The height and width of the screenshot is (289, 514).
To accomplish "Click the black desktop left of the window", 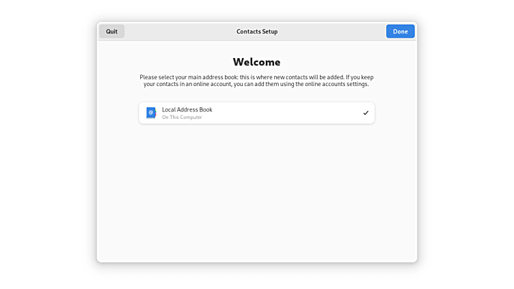I will [48, 144].
